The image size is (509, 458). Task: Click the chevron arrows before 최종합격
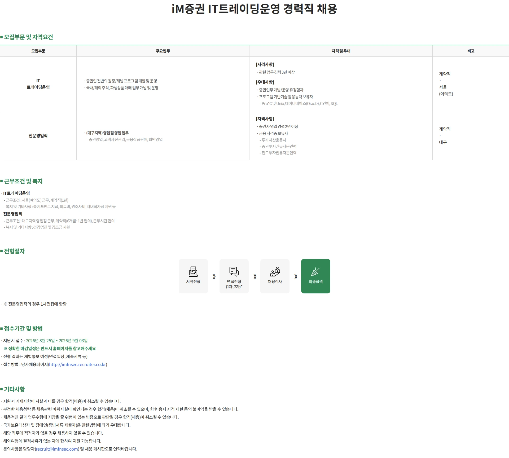coord(296,277)
